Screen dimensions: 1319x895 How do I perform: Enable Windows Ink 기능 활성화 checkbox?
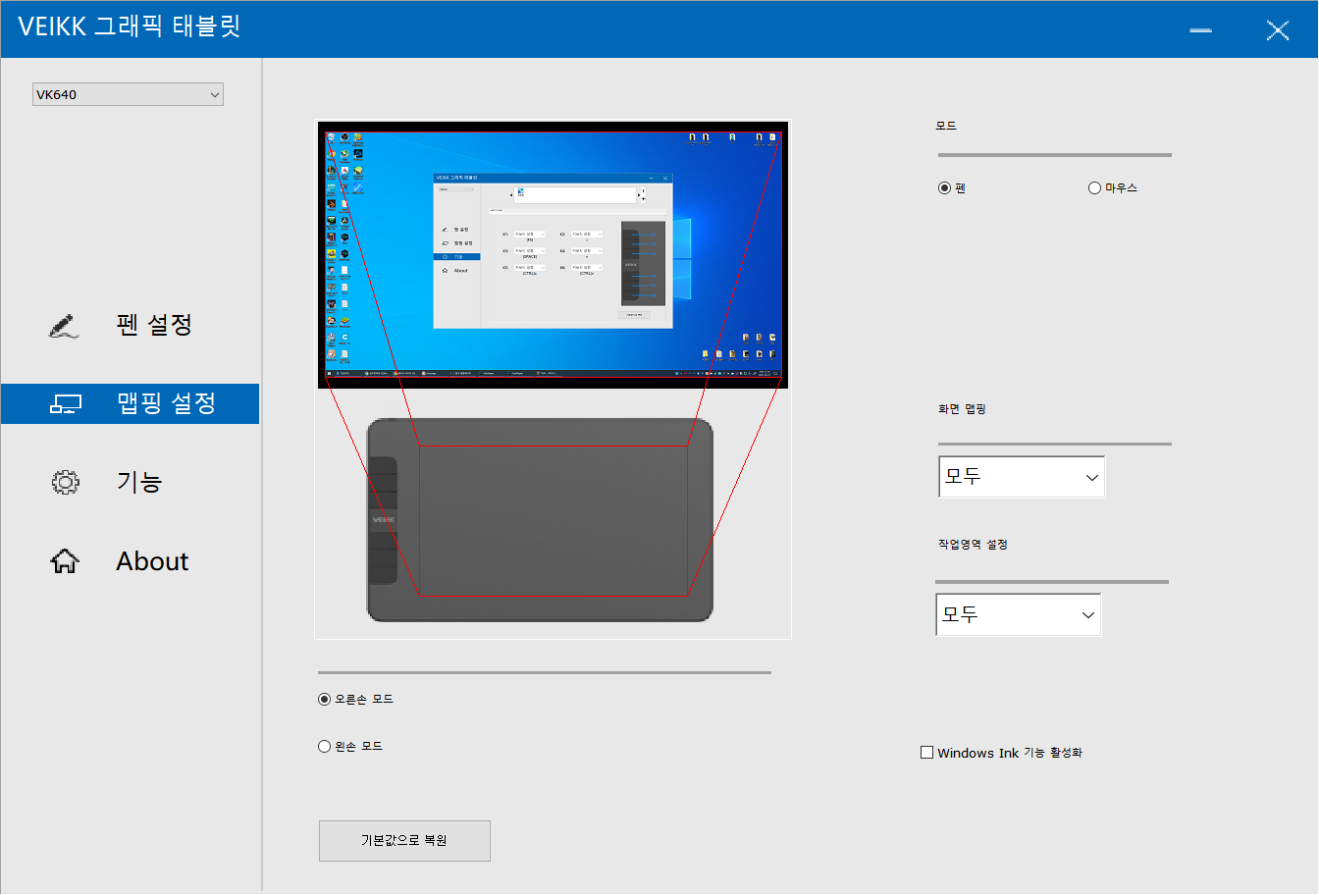click(x=927, y=753)
